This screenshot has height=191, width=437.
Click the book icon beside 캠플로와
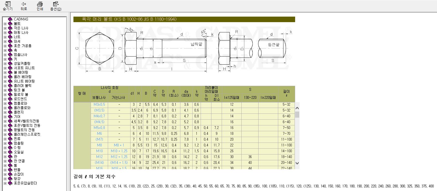pyautogui.click(x=10, y=103)
